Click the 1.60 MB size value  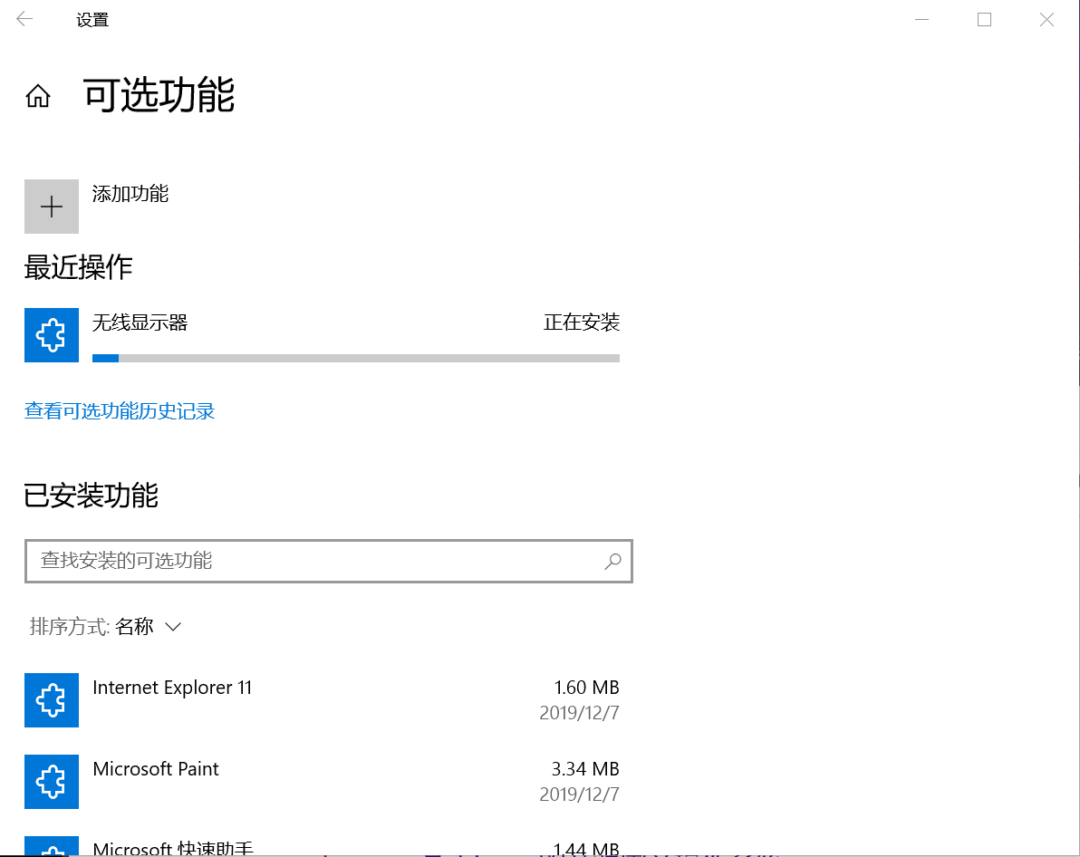586,688
